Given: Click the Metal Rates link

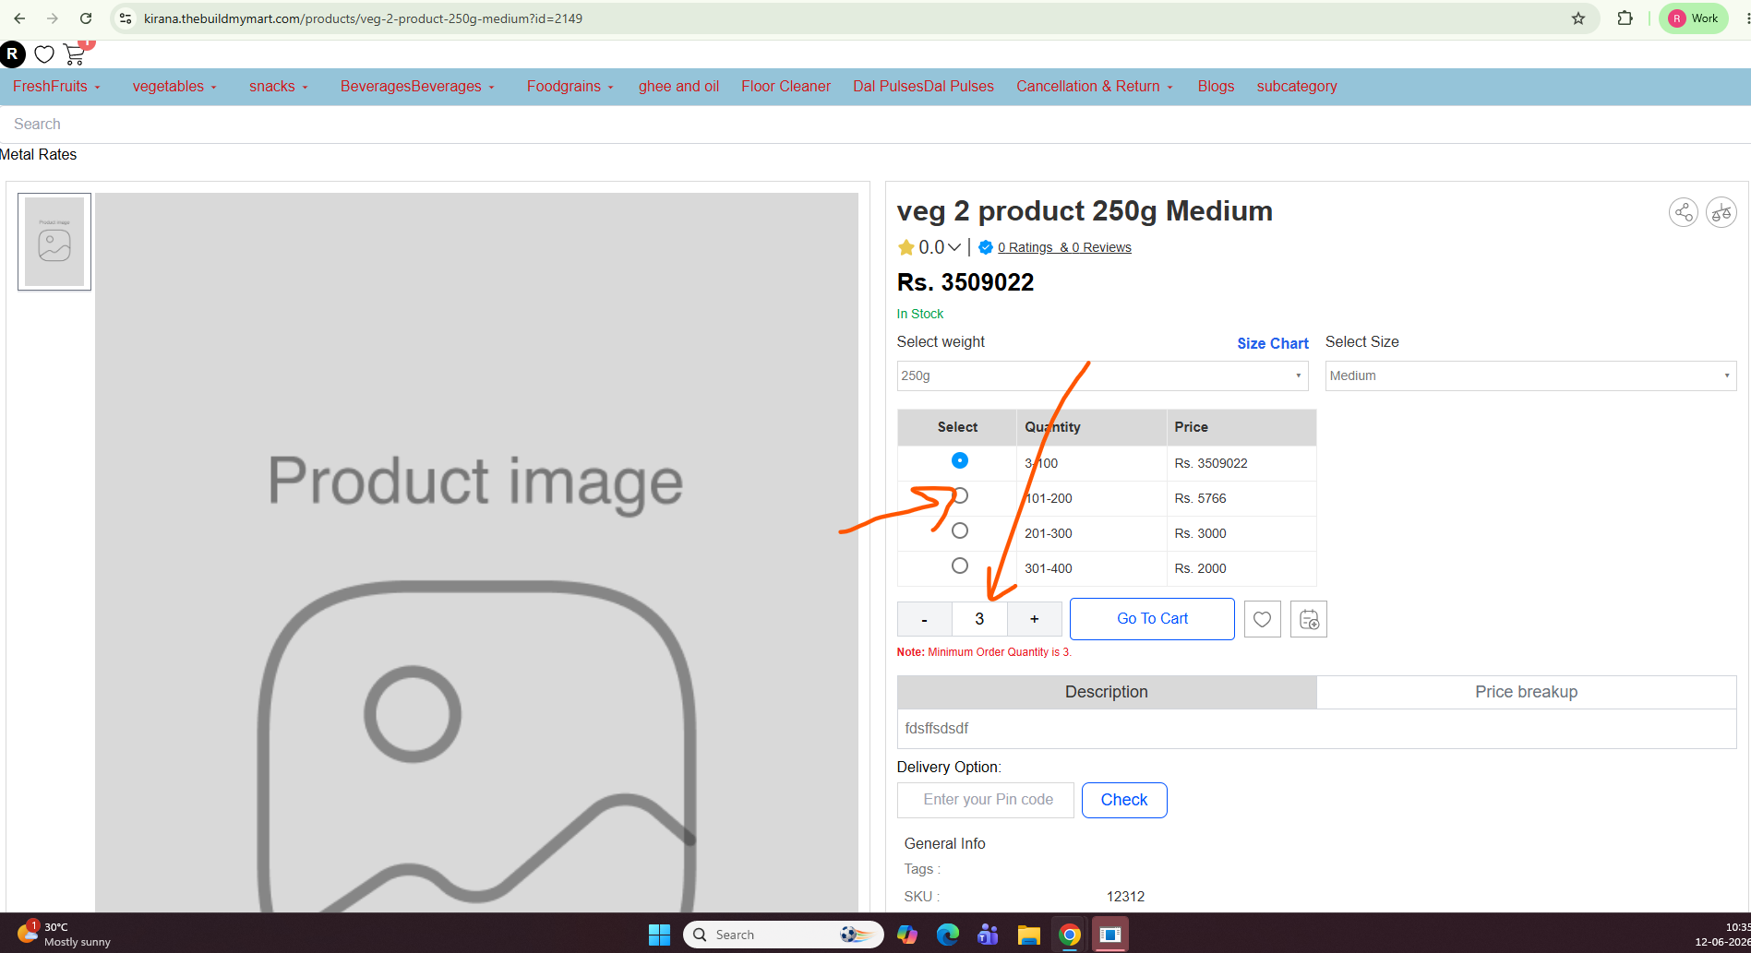Looking at the screenshot, I should click(x=39, y=154).
